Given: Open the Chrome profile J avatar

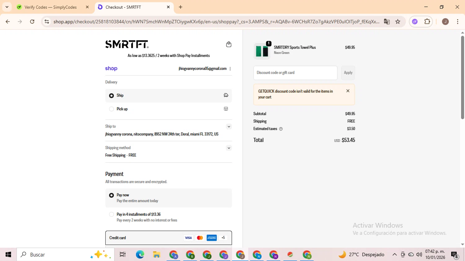Looking at the screenshot, I should tap(445, 22).
